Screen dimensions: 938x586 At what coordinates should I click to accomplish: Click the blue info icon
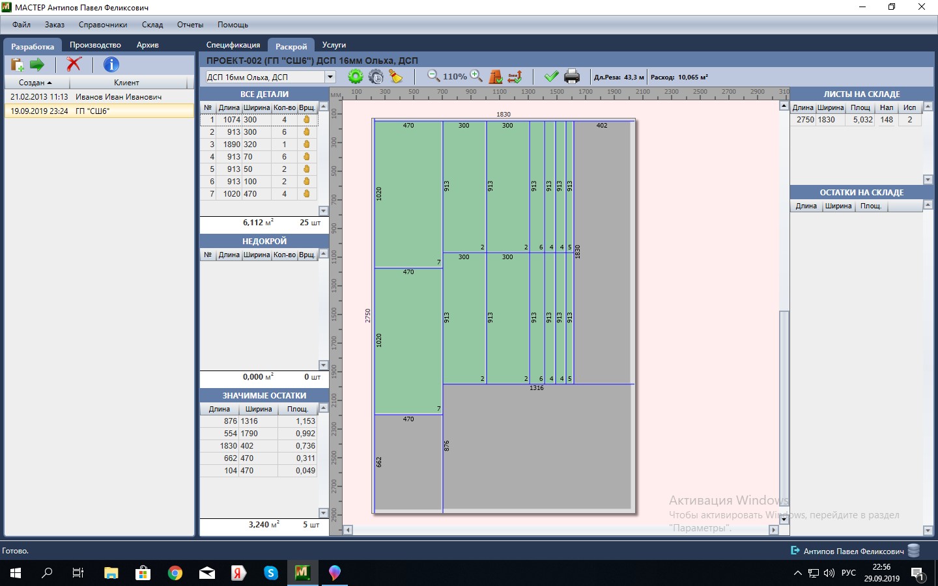(111, 64)
